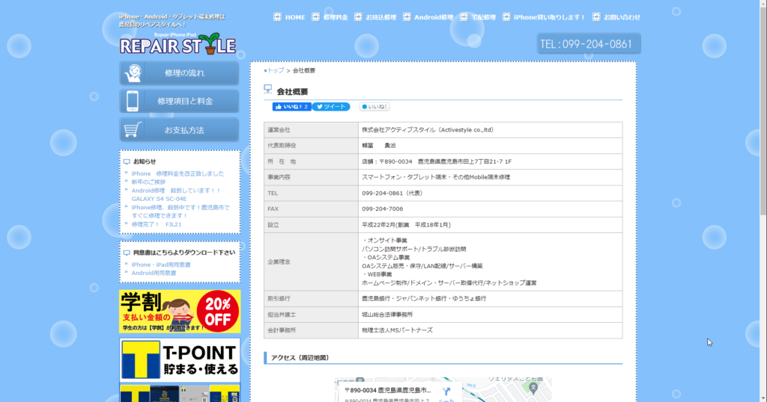Click the round-dot いいね! button
This screenshot has height=402, width=767.
point(375,107)
